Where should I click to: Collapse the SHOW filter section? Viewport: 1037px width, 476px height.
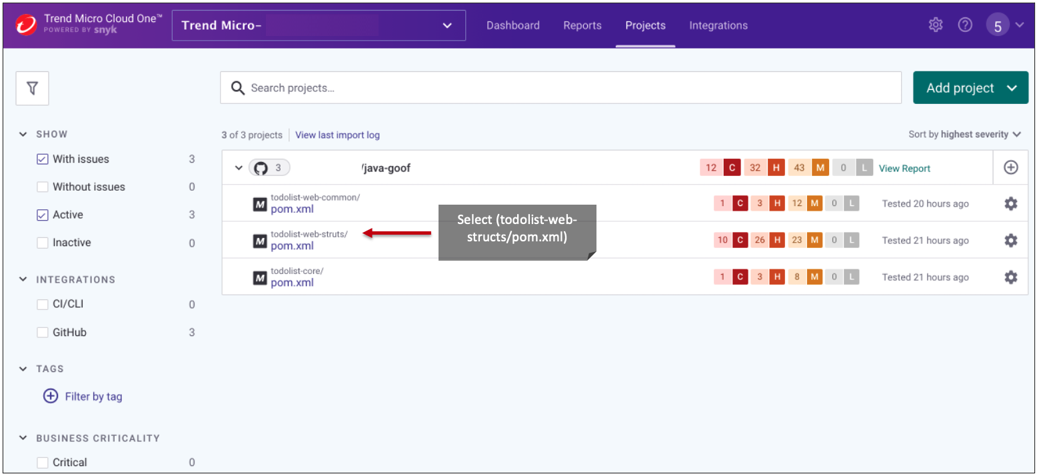23,134
